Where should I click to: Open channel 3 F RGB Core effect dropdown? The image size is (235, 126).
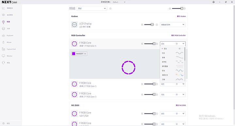[x=173, y=94]
